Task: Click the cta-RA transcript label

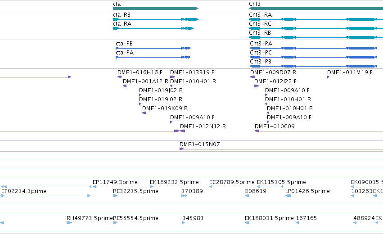Action: coord(122,24)
